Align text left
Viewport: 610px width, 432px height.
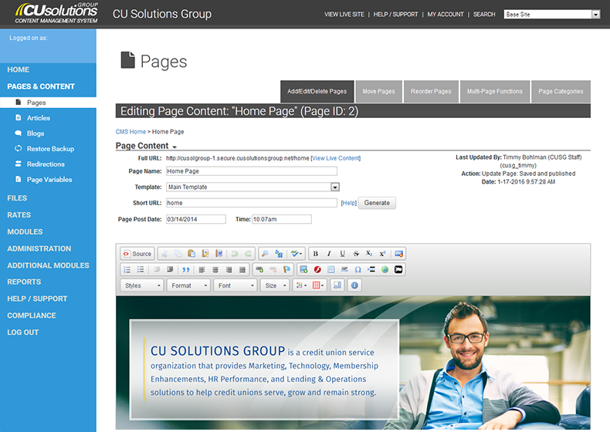point(202,269)
